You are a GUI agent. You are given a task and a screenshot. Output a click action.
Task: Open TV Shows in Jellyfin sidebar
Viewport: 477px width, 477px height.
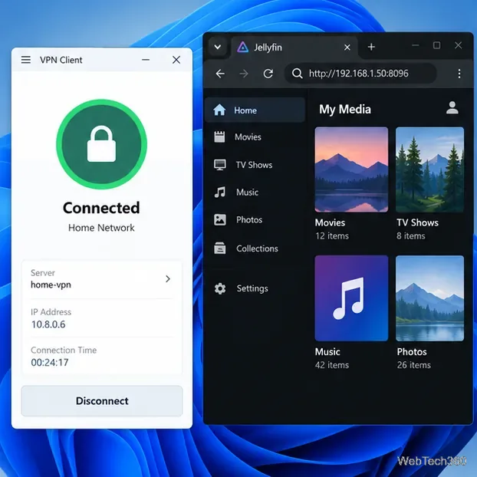(255, 165)
